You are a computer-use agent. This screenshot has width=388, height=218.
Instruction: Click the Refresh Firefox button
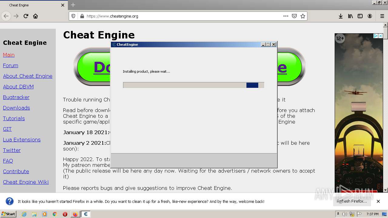pos(352,201)
